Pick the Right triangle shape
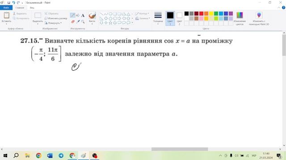 coord(101,18)
